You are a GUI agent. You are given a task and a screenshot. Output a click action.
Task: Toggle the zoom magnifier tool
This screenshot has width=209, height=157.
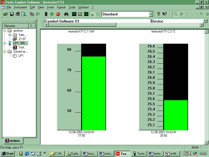pyautogui.click(x=176, y=14)
